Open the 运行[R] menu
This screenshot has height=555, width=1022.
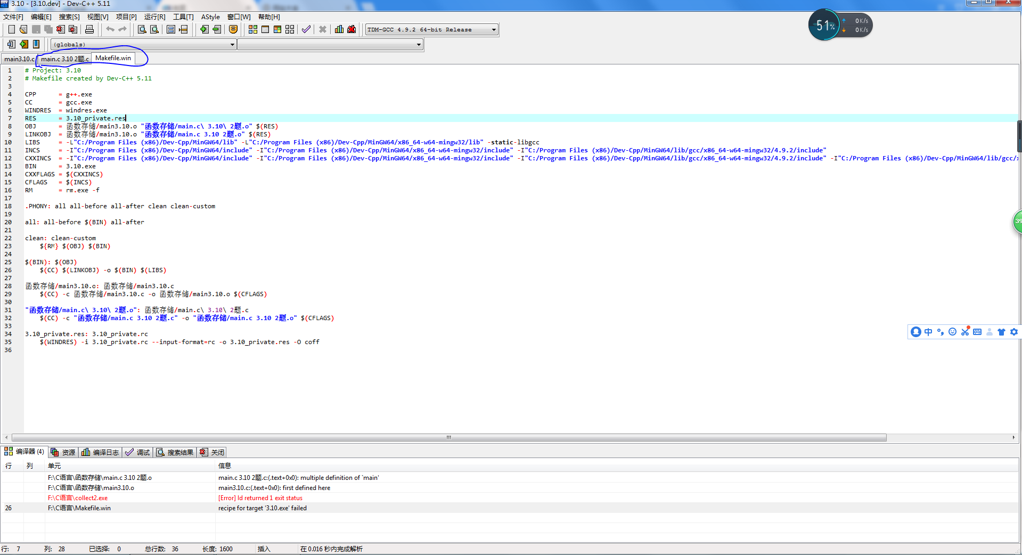(x=154, y=17)
